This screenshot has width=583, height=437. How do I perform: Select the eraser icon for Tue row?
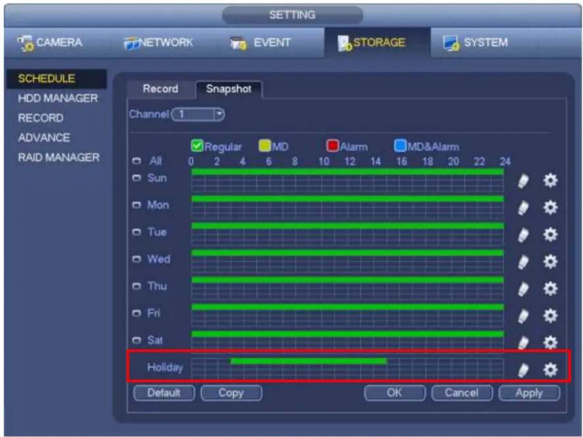pos(523,235)
